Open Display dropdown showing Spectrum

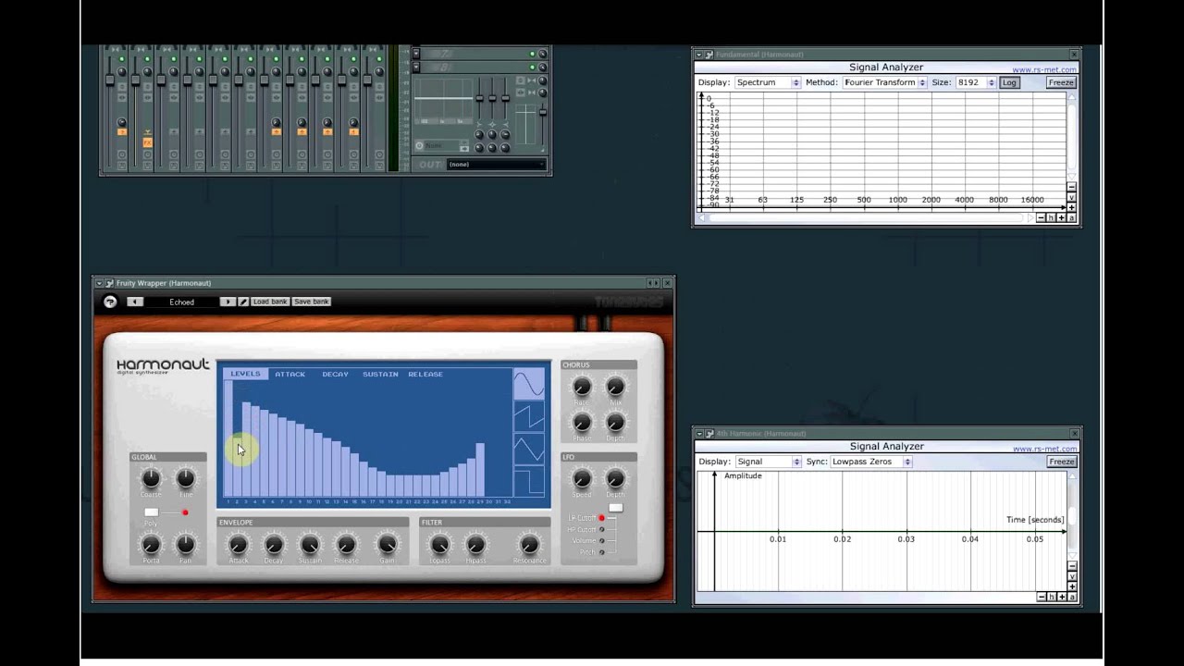point(768,82)
